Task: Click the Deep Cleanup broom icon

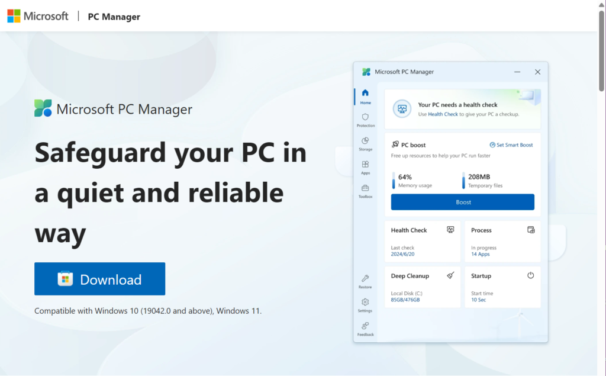Action: click(x=450, y=275)
